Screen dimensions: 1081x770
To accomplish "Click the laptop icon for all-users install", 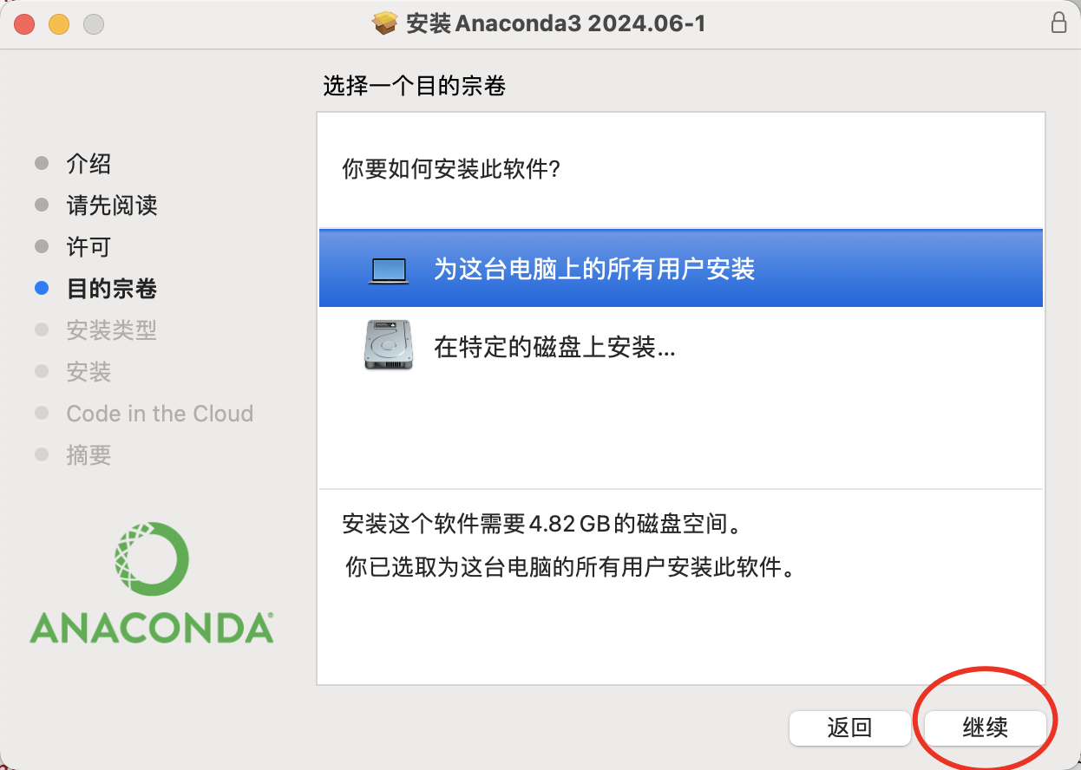I will click(389, 270).
